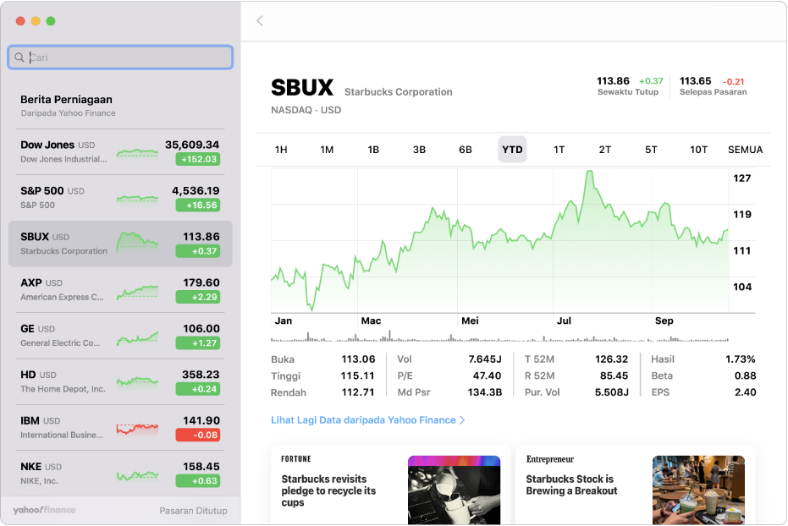
Task: Select the NKE stock in the watchlist
Action: click(x=119, y=473)
